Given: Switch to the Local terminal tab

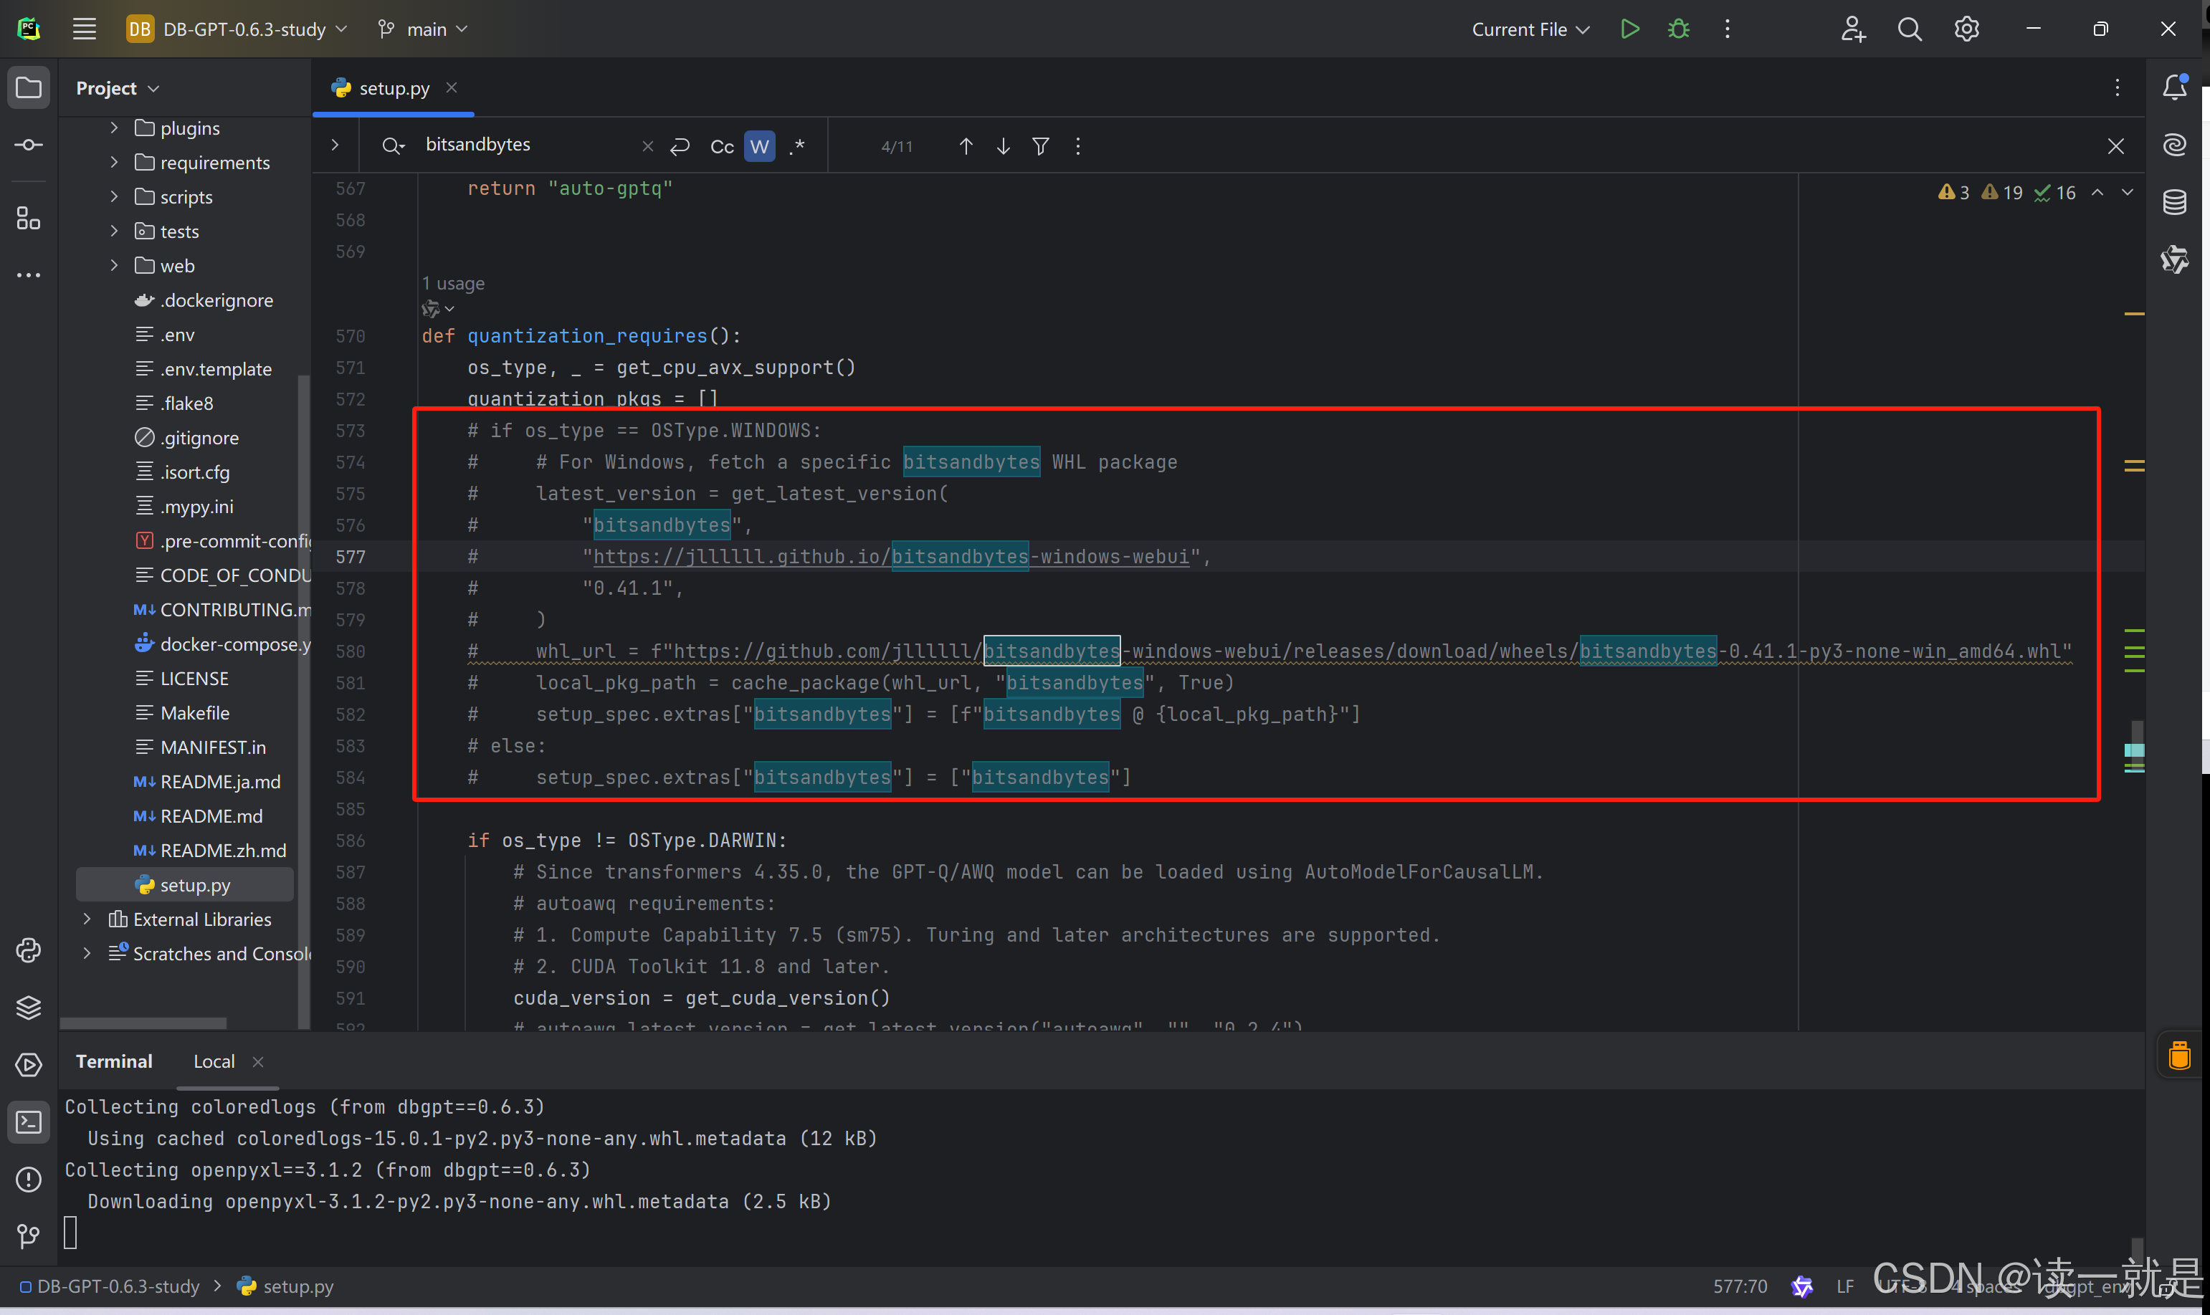Looking at the screenshot, I should pyautogui.click(x=214, y=1061).
